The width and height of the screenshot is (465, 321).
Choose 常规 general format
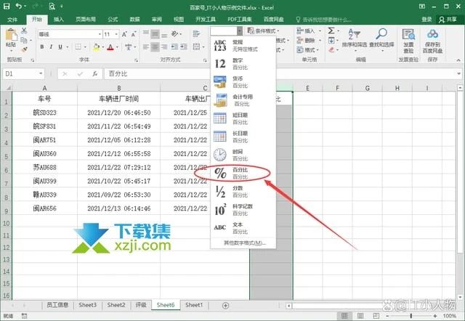[x=243, y=46]
